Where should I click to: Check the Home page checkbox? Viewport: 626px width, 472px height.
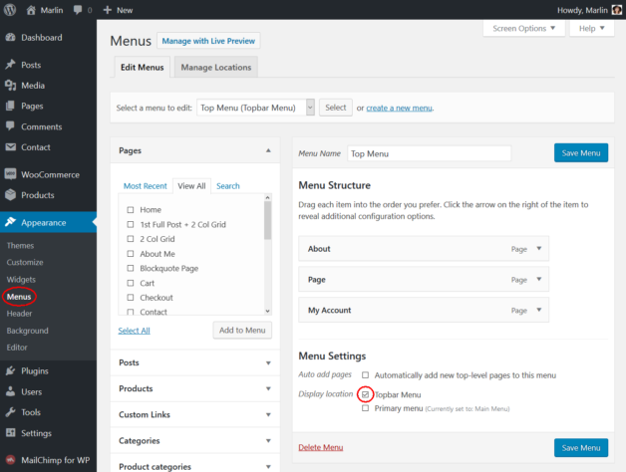131,209
